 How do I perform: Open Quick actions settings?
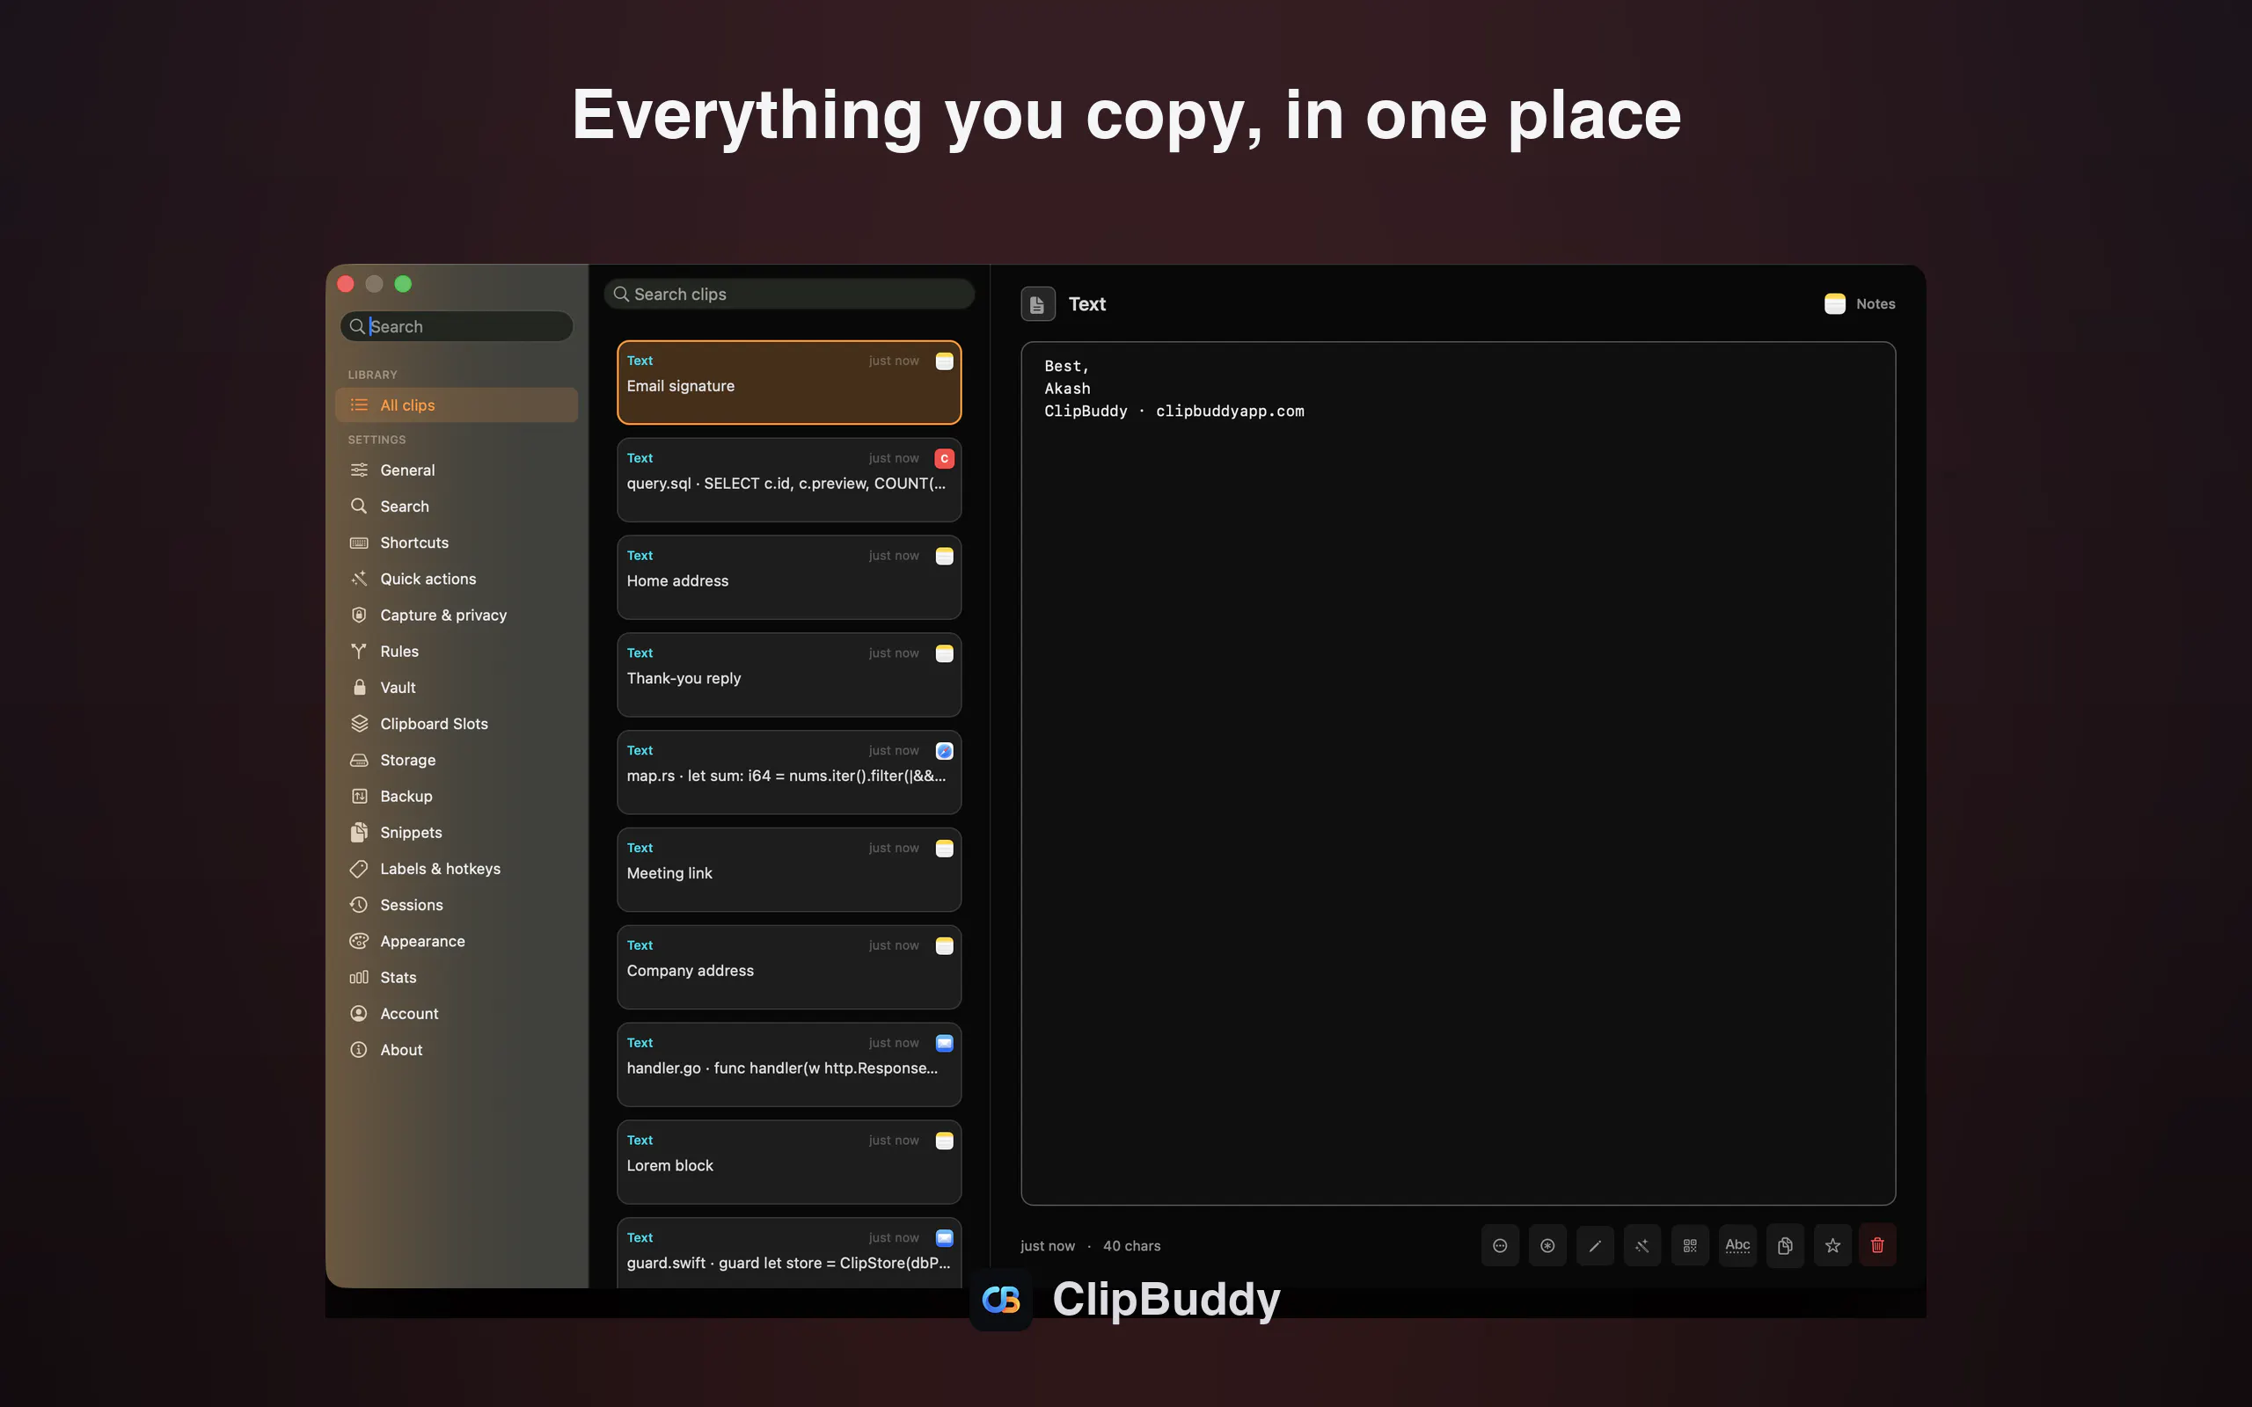(456, 579)
